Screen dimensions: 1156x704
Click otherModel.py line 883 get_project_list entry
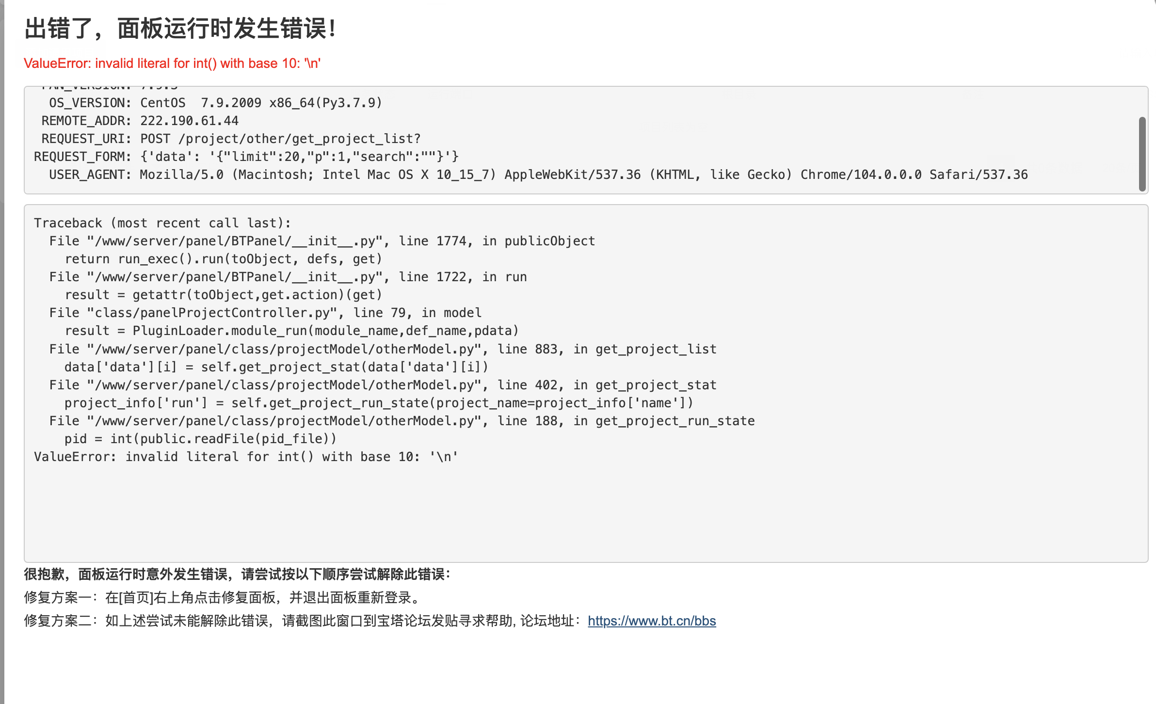click(x=383, y=349)
